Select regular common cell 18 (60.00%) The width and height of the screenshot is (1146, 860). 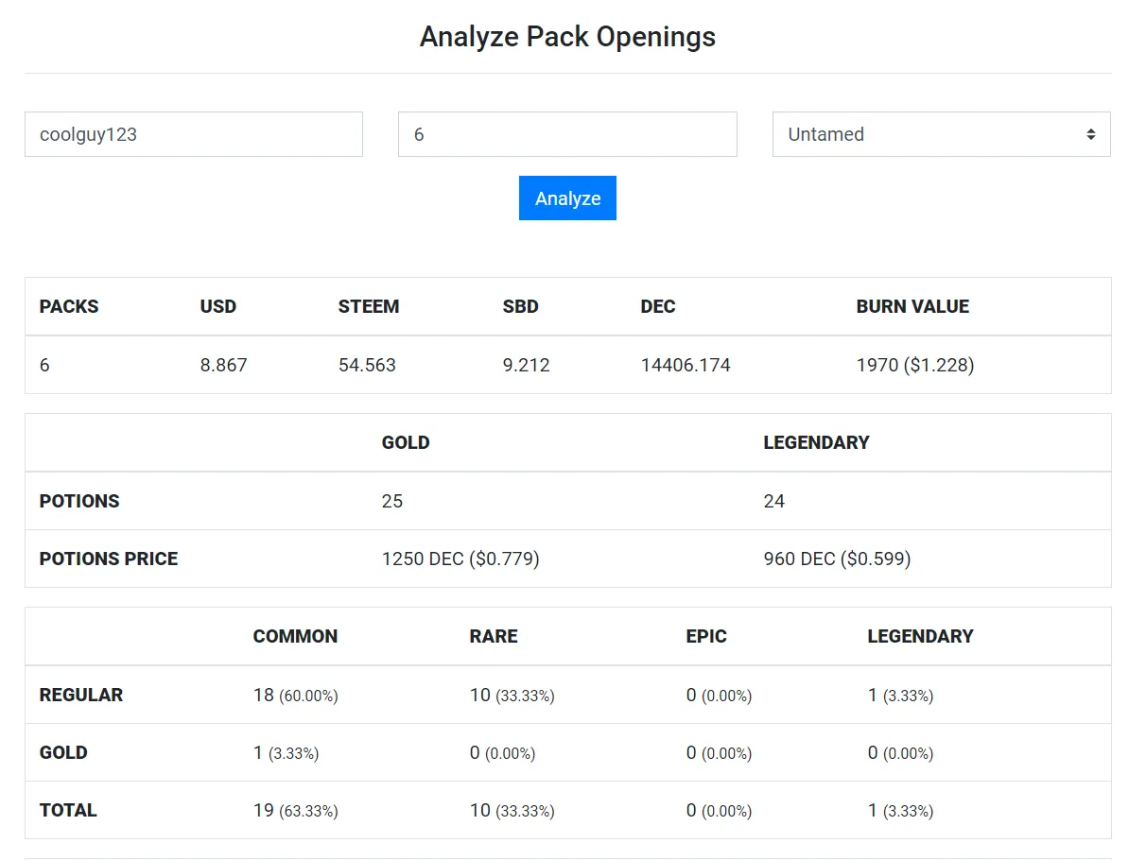point(295,695)
